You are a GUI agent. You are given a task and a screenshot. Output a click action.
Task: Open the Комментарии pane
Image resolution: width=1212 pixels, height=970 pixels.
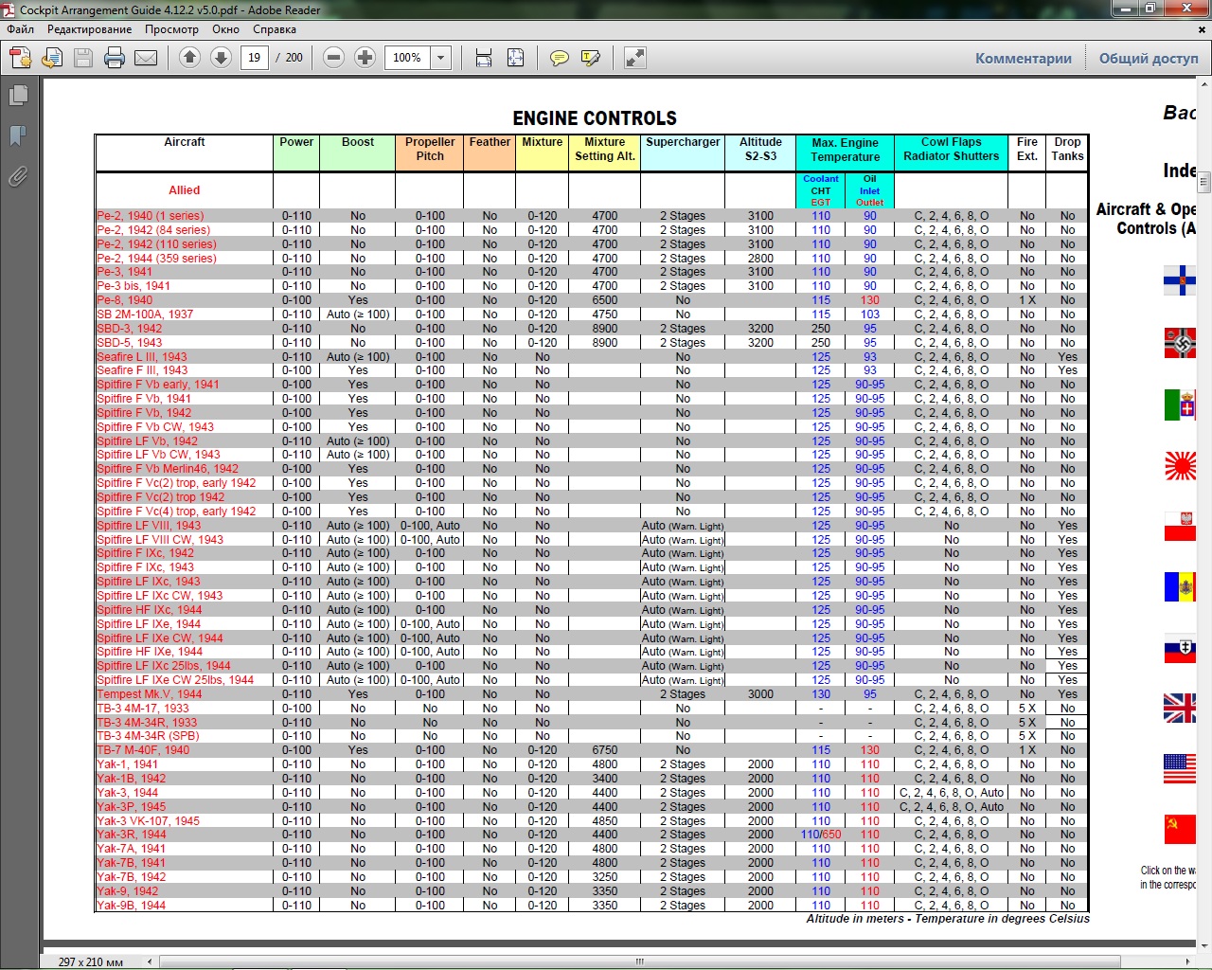1023,58
